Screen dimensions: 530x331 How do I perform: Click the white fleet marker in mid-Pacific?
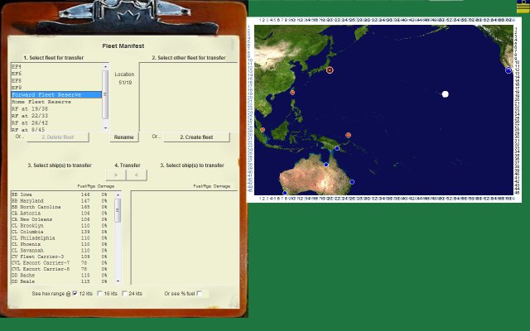pos(446,94)
